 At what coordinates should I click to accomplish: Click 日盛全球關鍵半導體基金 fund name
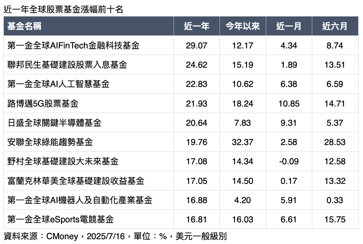tap(54, 123)
